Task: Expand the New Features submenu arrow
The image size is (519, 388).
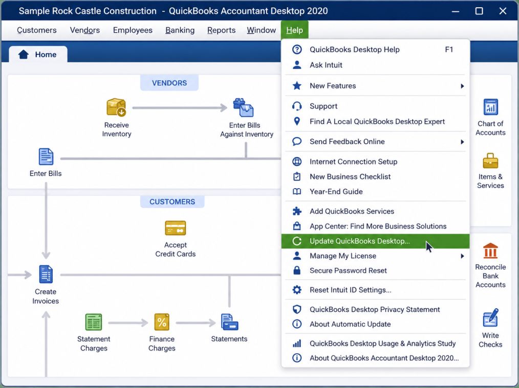Action: pos(462,86)
